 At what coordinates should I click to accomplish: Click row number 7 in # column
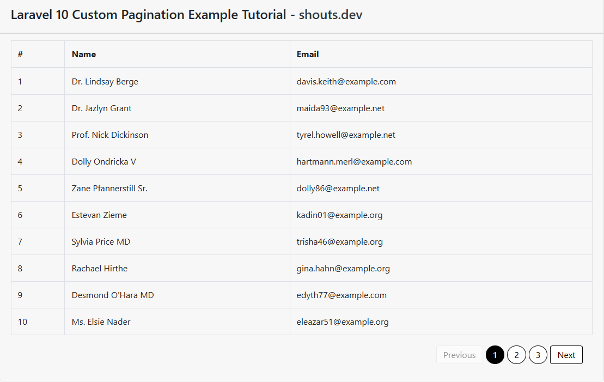[x=20, y=242]
